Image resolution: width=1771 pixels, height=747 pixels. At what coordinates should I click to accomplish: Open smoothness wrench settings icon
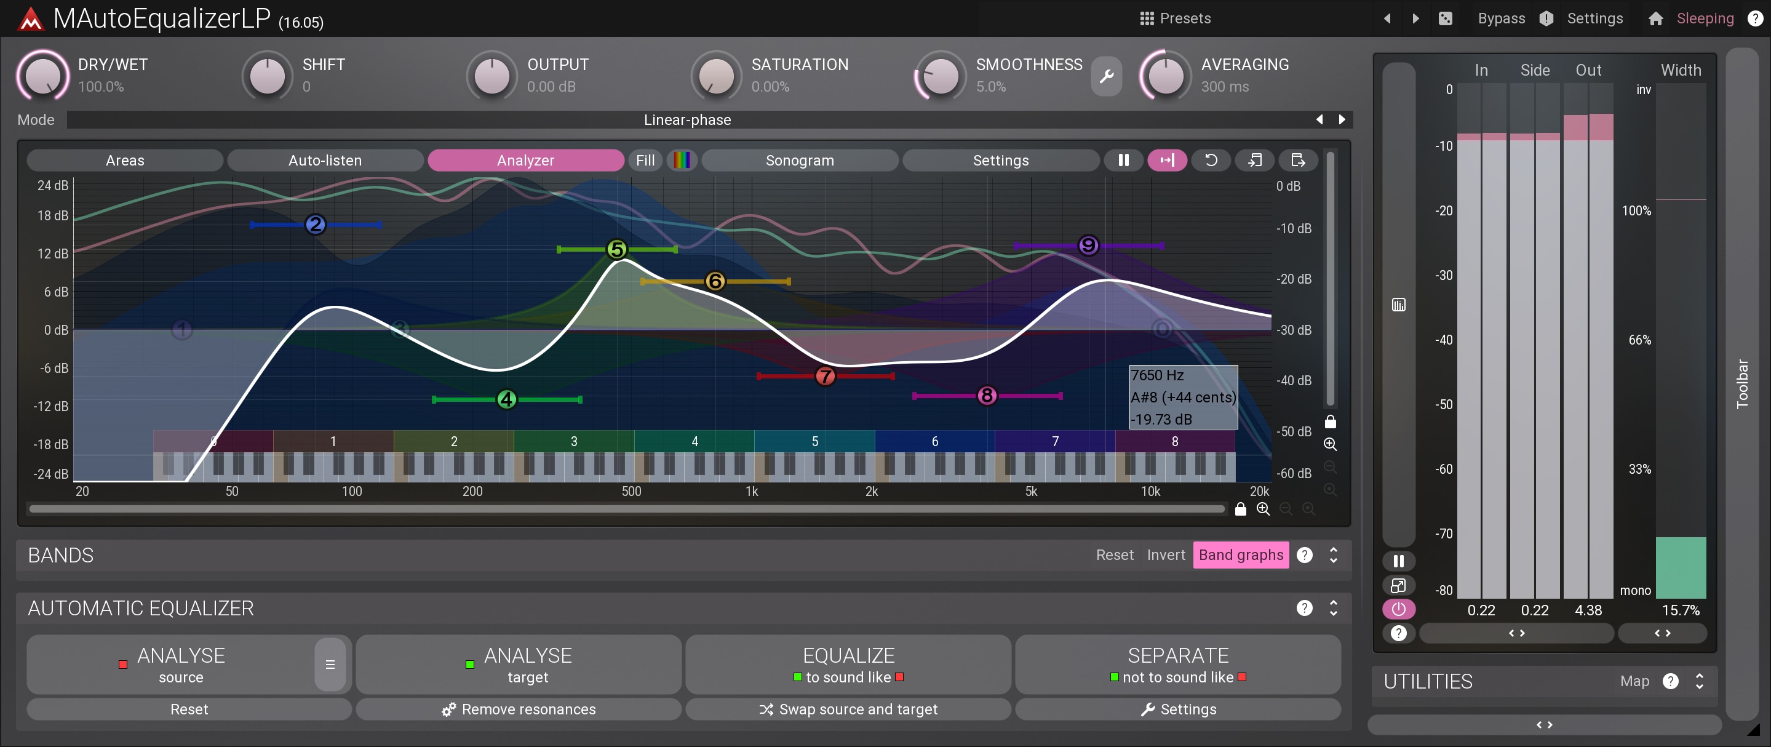[x=1106, y=76]
